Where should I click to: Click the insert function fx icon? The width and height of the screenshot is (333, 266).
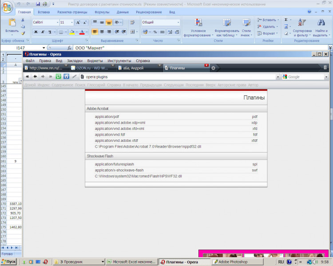69,48
